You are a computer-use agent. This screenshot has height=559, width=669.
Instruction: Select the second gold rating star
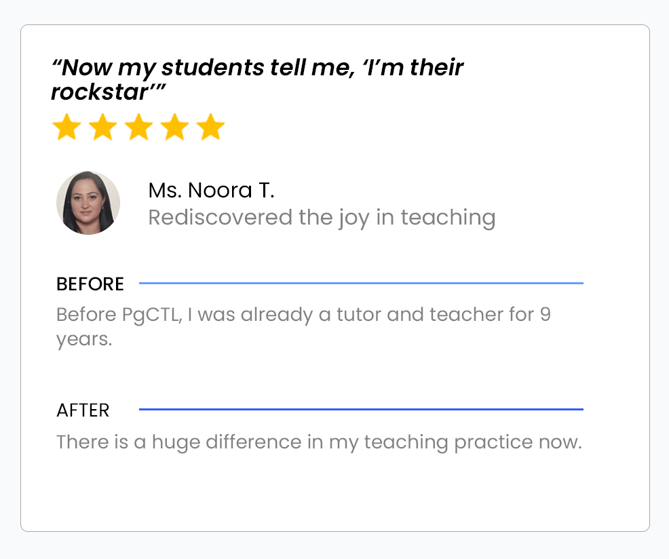(102, 128)
